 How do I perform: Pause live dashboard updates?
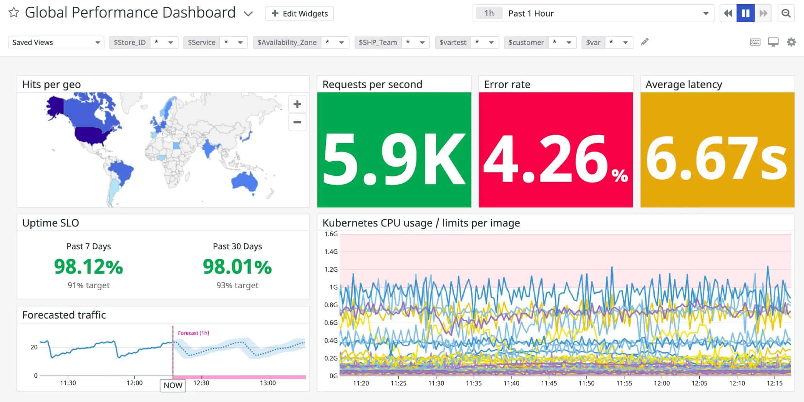(x=745, y=13)
